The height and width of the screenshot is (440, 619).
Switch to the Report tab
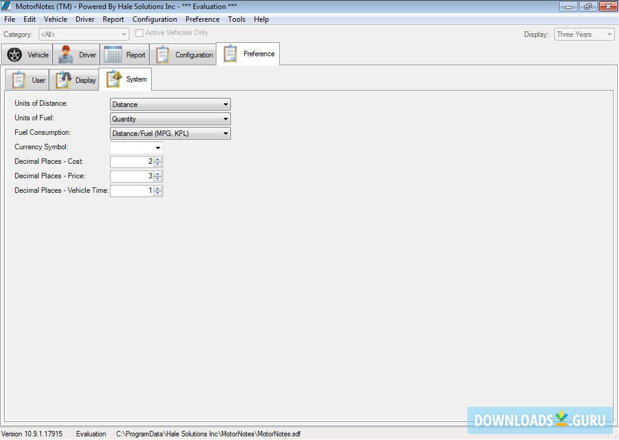click(x=125, y=55)
